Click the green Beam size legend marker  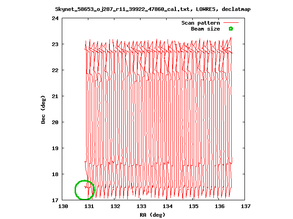pyautogui.click(x=231, y=29)
